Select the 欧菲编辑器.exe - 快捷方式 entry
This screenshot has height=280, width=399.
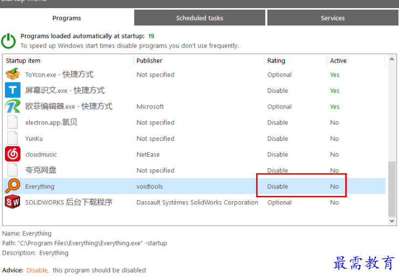pyautogui.click(x=68, y=106)
